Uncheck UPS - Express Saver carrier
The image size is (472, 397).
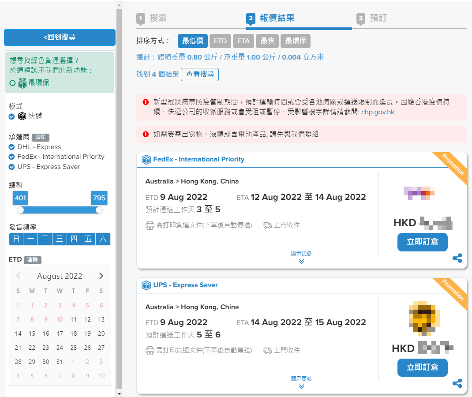(12, 167)
